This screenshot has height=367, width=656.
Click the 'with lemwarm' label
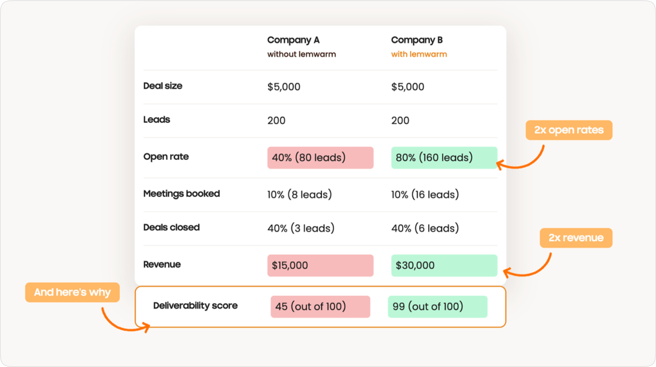419,54
